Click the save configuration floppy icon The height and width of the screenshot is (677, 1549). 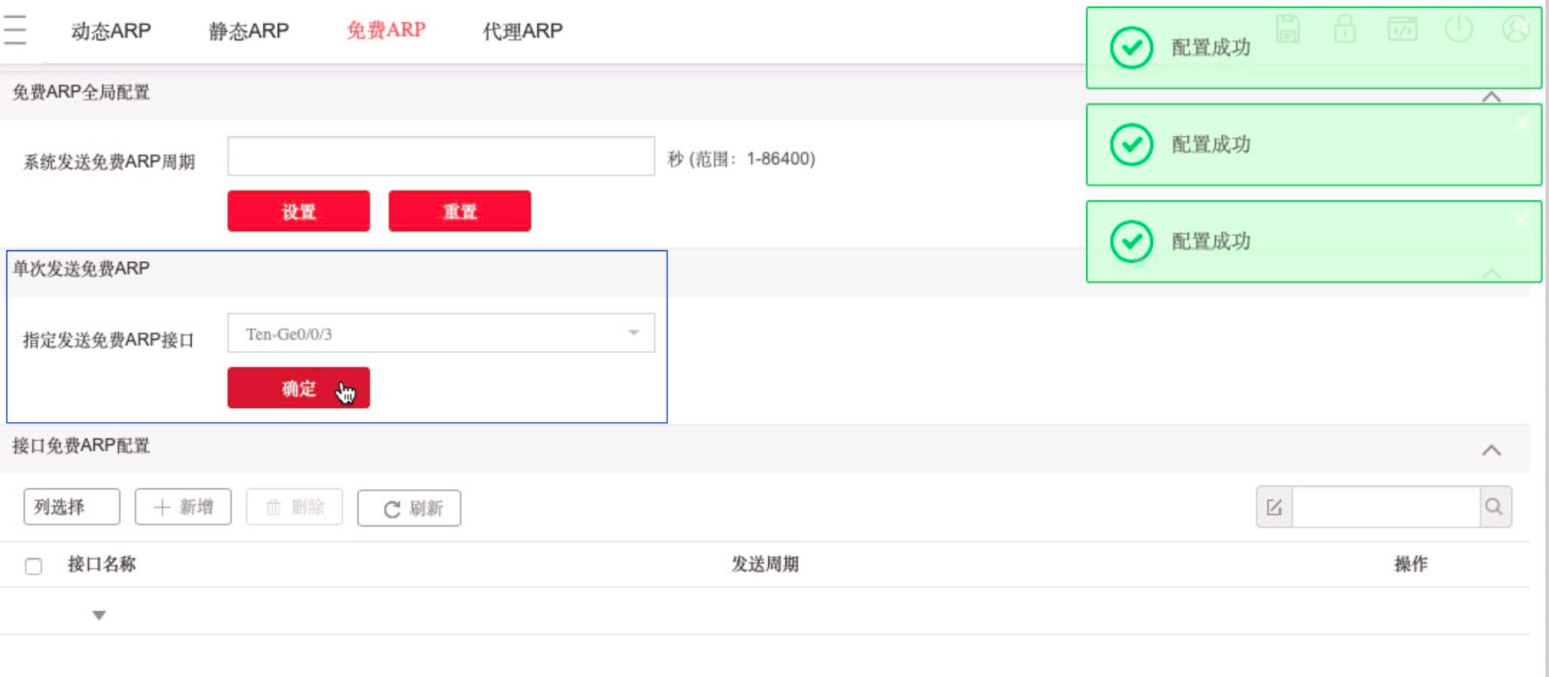[x=1288, y=29]
